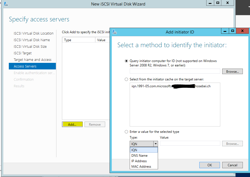Screen dimensions: 250x177
Task: Maximize the Add initiator ID dialog
Action: pyautogui.click(x=233, y=31)
